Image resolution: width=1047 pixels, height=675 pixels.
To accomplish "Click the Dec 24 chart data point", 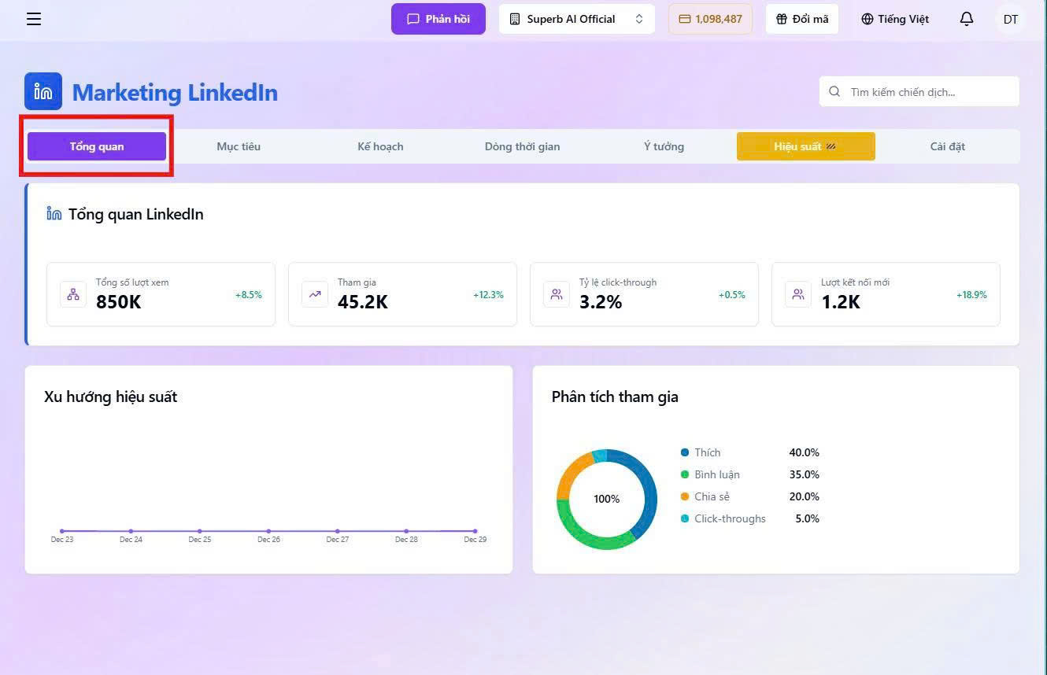I will click(131, 531).
